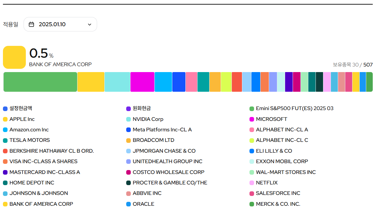Select the light cyan NVIDIA segment in the holdings bar
The height and width of the screenshot is (211, 377).
117,82
